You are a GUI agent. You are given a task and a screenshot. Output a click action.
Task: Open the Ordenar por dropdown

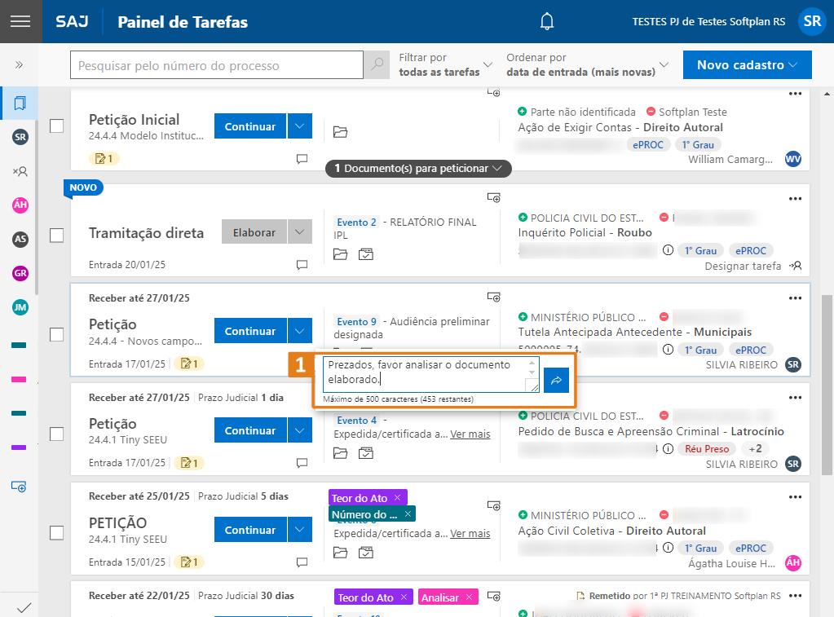587,65
